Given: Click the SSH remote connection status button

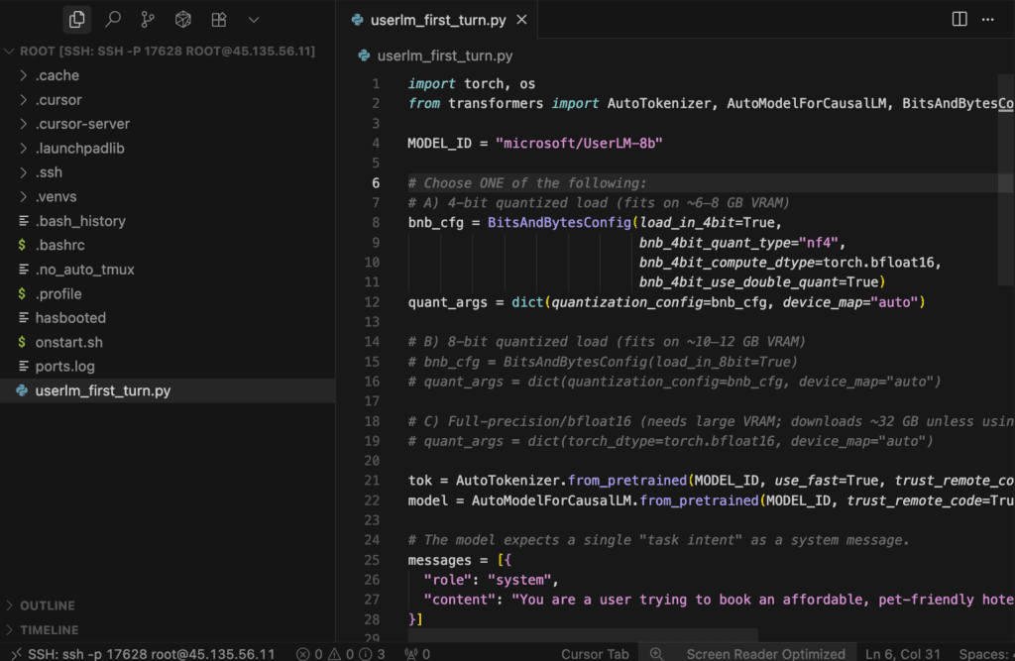Looking at the screenshot, I should pyautogui.click(x=141, y=653).
